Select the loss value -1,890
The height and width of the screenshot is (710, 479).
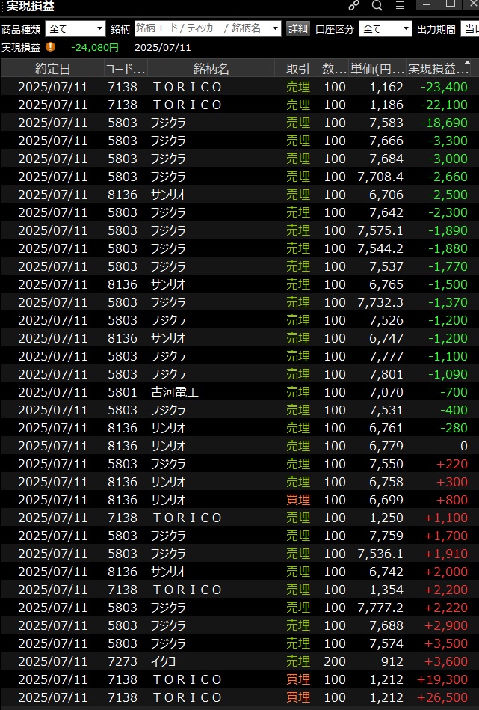coord(448,230)
